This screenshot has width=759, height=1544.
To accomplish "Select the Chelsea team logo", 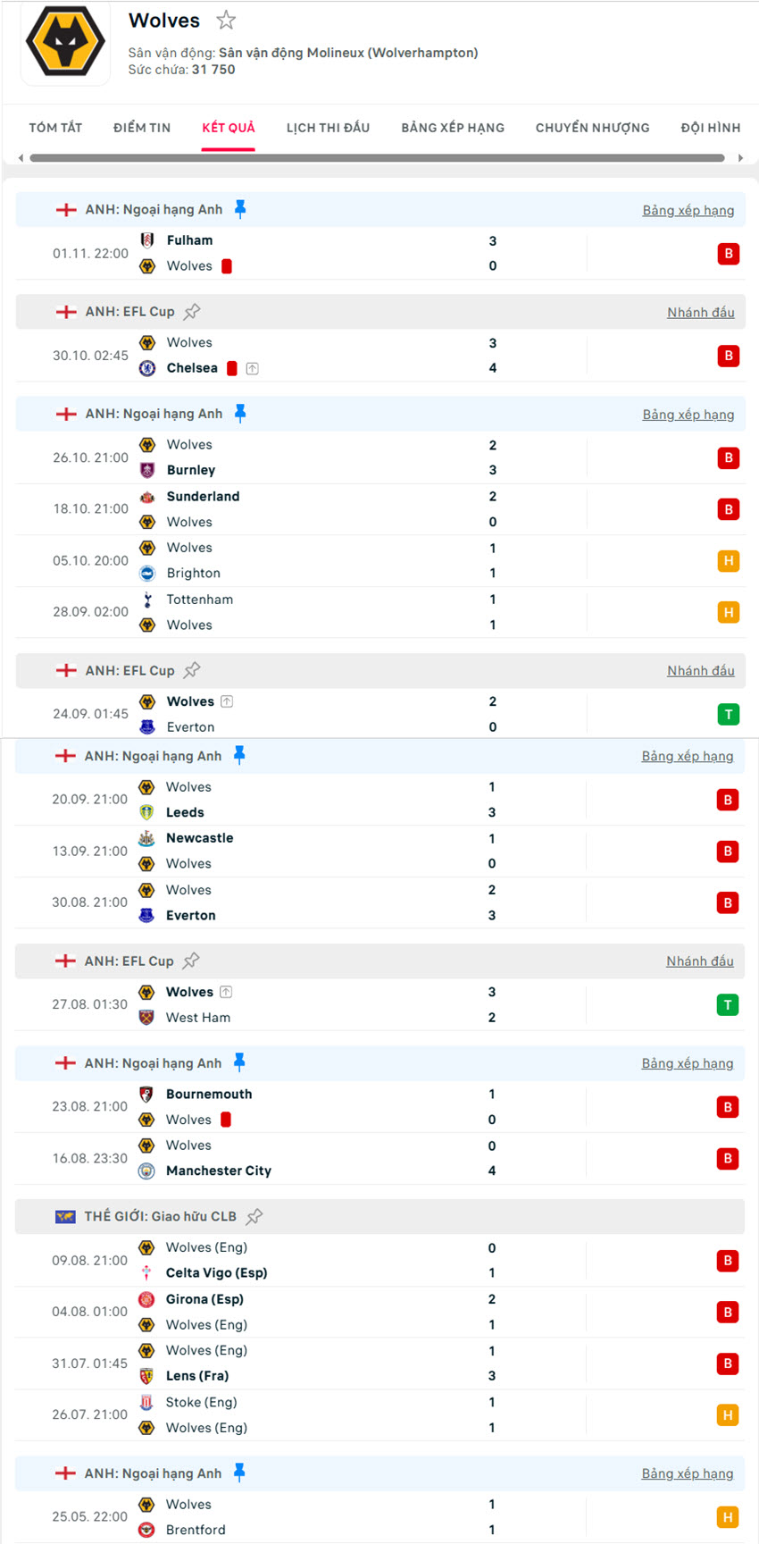I will pos(146,368).
